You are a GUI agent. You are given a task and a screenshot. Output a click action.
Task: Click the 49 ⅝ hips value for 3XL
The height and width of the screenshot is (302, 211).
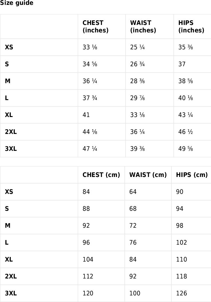click(185, 149)
